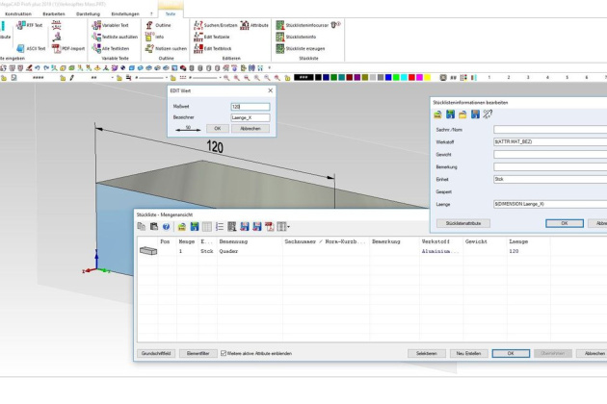607x404 pixels.
Task: Toggle Weitere aktive Attribute einblenden checkbox
Action: point(224,353)
